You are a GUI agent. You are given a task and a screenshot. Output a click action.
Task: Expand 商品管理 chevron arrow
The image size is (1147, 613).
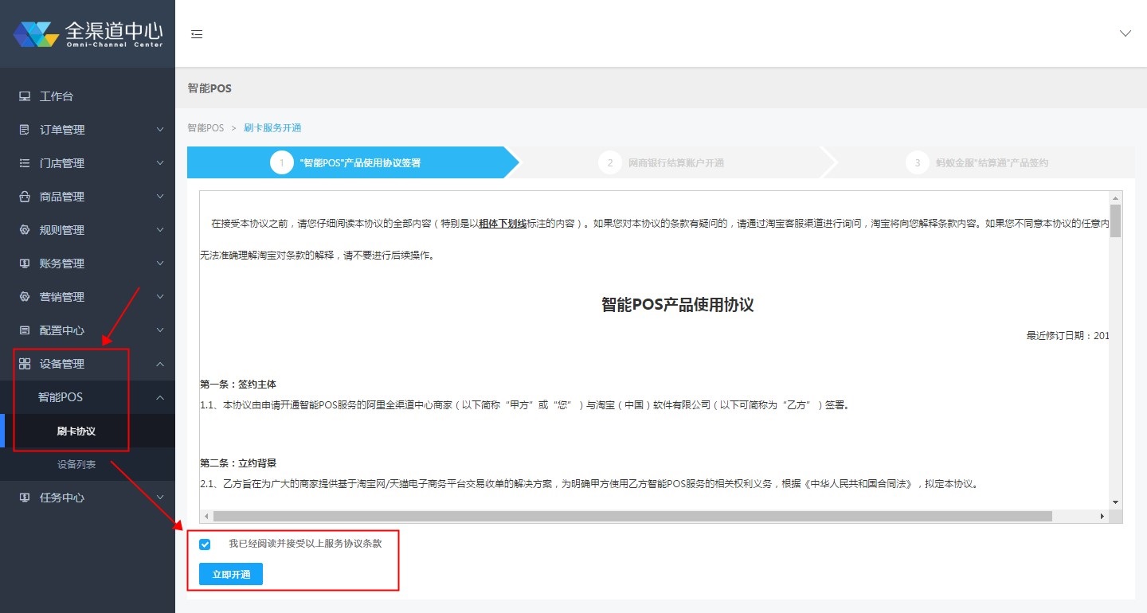point(160,197)
